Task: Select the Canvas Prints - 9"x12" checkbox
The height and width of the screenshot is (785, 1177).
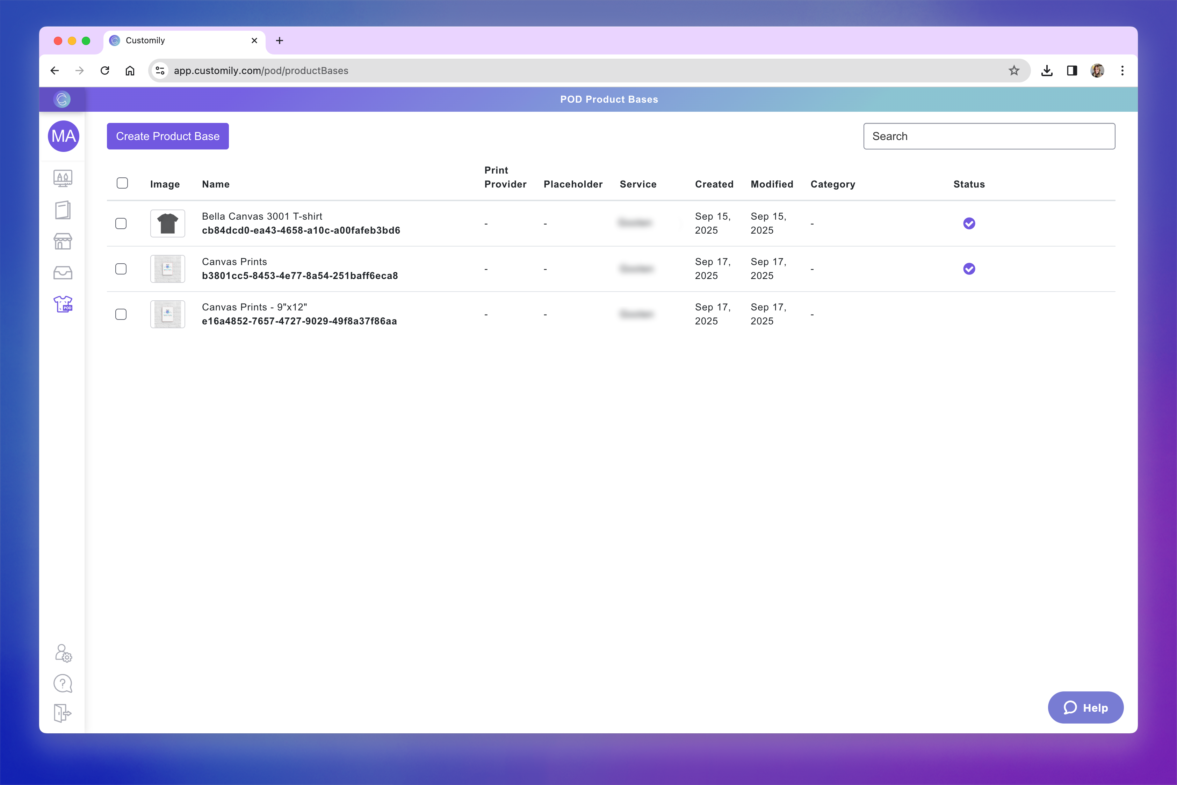Action: click(x=121, y=314)
